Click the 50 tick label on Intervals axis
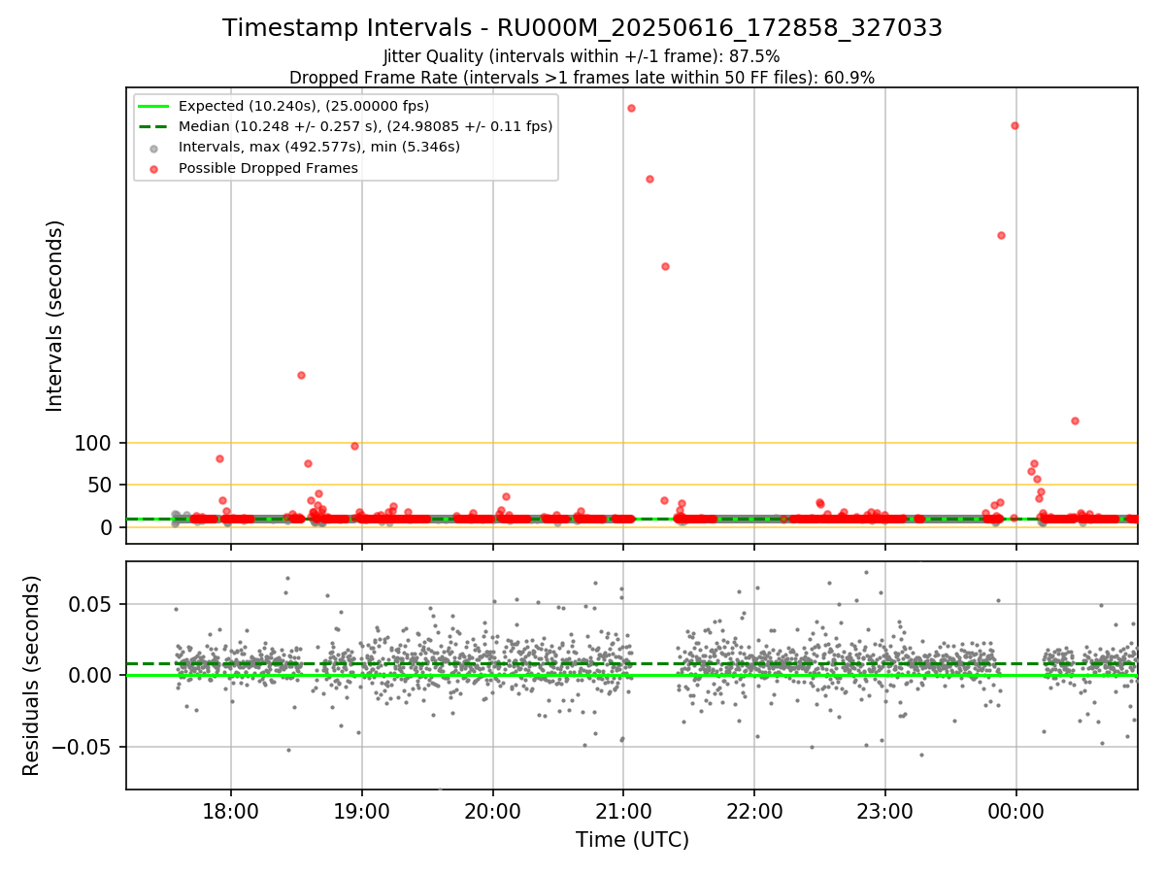The height and width of the screenshot is (874, 1165). coord(101,486)
